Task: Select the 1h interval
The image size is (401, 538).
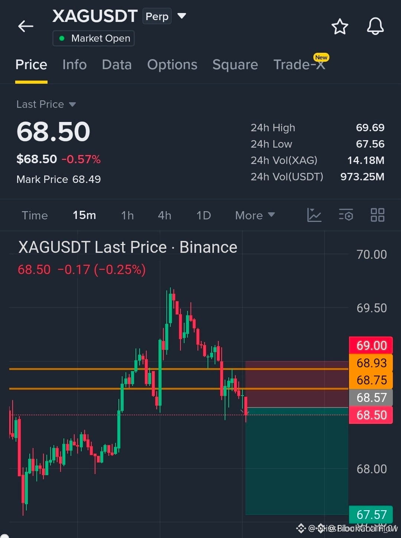Action: click(x=127, y=215)
